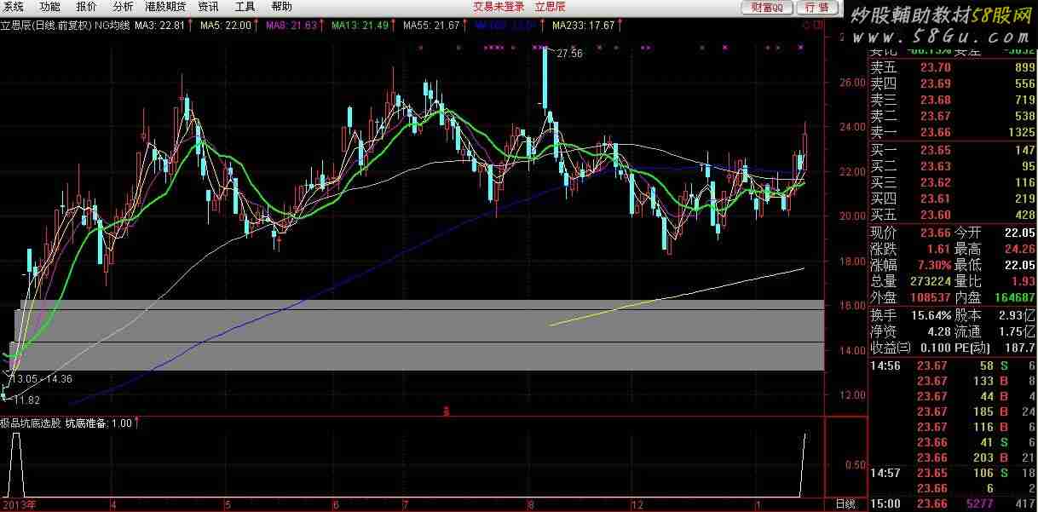Screen dimensions: 1038x512
Task: Click the 14:57 tick timestamp
Action: point(885,473)
